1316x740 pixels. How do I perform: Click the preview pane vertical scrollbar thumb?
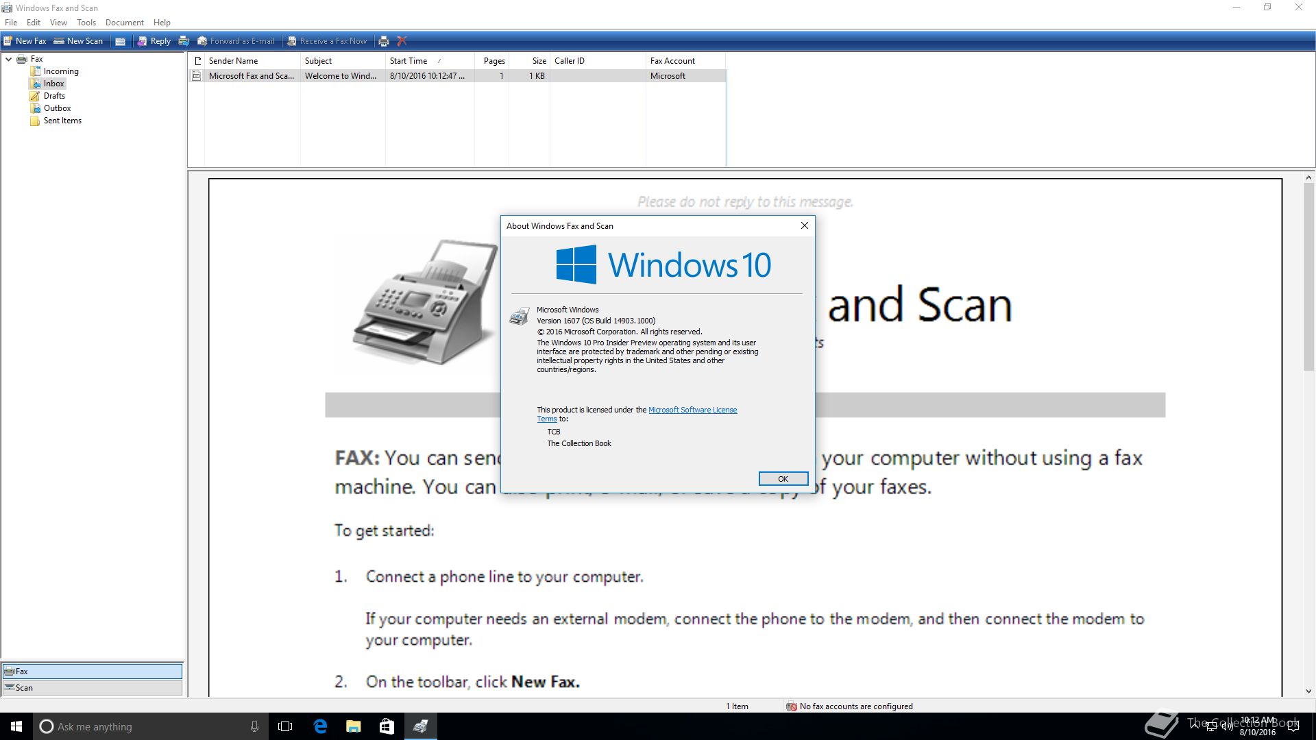[x=1308, y=277]
